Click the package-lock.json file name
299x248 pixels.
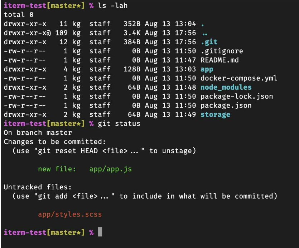[x=237, y=96]
